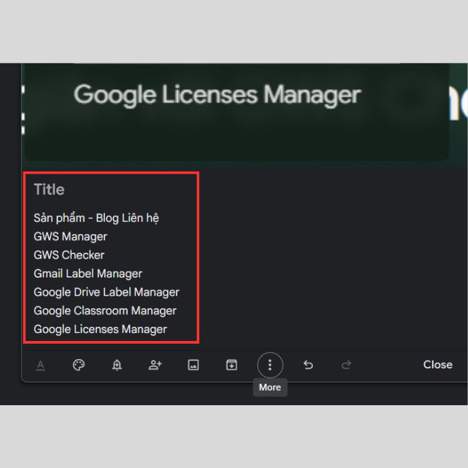Archive the note with archive icon
Image resolution: width=468 pixels, height=468 pixels.
click(231, 365)
